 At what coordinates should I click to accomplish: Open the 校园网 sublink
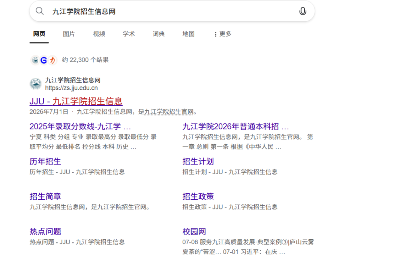click(x=194, y=231)
